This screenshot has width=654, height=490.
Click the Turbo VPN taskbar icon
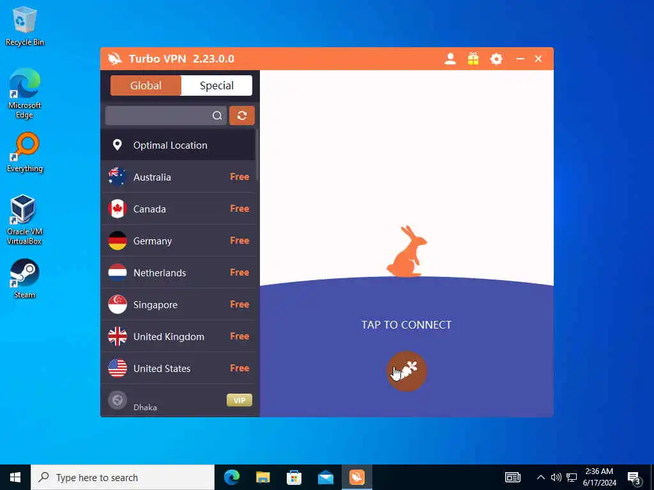356,477
